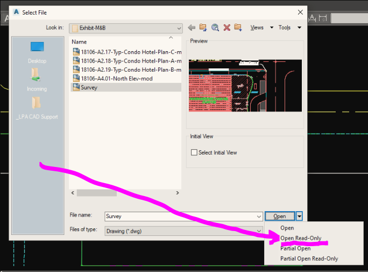Select file 18106-A2.18-Typ-Condo Hotel-Plan-A
The image size is (368, 272).
(127, 61)
